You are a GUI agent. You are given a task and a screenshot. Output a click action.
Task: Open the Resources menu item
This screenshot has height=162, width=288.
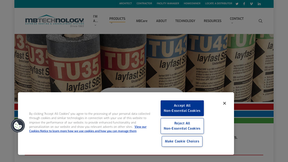click(x=212, y=21)
